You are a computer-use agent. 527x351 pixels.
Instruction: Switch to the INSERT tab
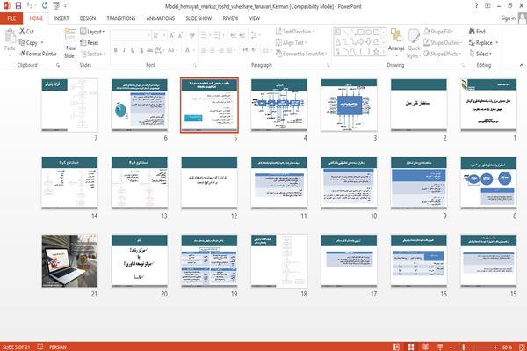click(61, 18)
